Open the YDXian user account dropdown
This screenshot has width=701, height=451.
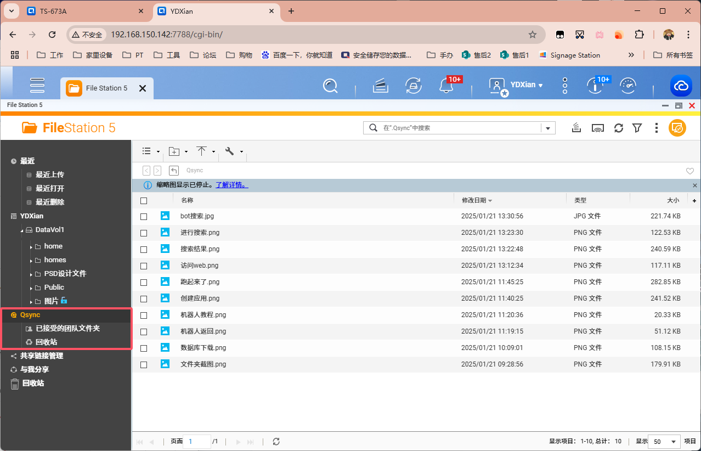[527, 85]
